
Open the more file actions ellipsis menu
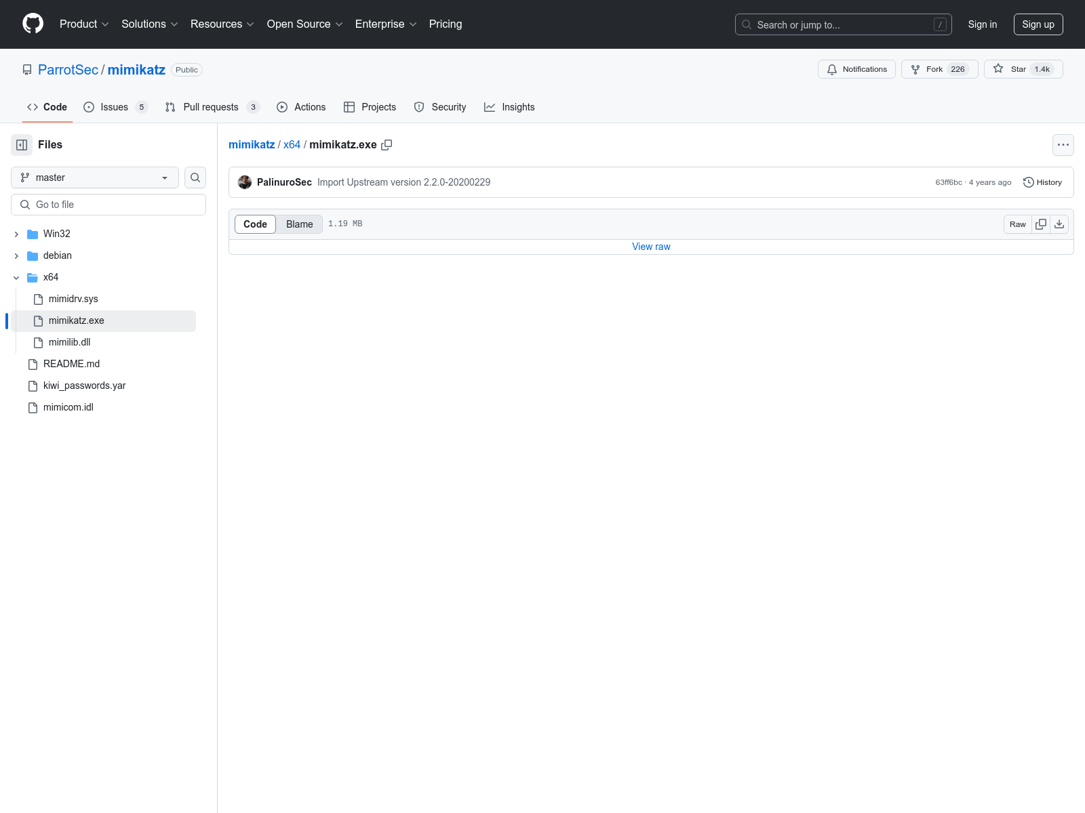[1063, 145]
